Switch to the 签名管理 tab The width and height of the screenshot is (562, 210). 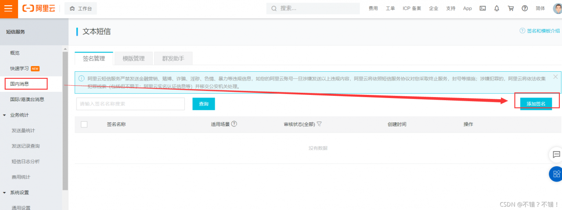coord(94,58)
